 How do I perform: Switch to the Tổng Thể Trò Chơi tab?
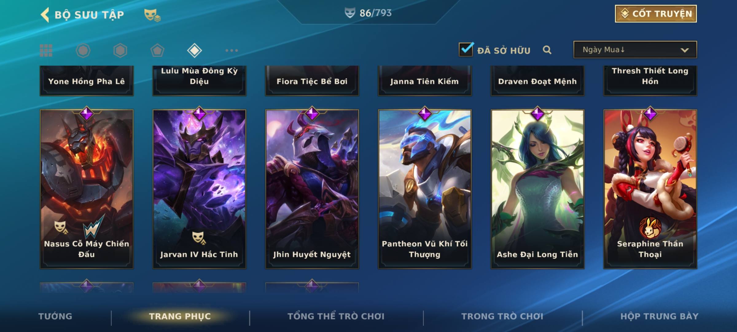336,316
